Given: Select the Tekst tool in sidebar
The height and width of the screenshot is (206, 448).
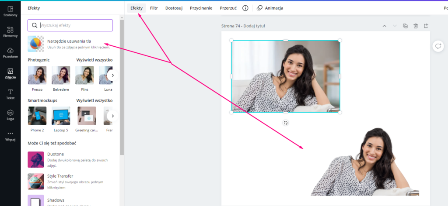Looking at the screenshot, I should pyautogui.click(x=10, y=94).
